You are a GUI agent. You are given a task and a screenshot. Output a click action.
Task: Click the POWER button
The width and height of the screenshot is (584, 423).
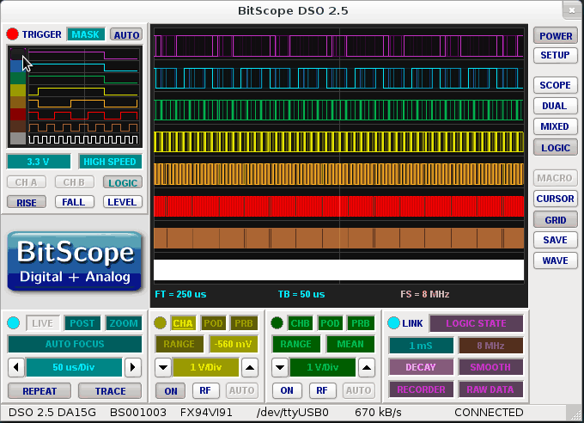tap(556, 36)
